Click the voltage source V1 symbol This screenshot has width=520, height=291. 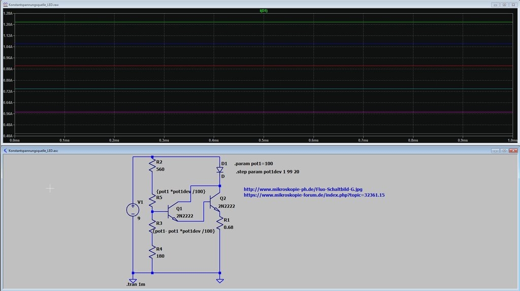(133, 210)
